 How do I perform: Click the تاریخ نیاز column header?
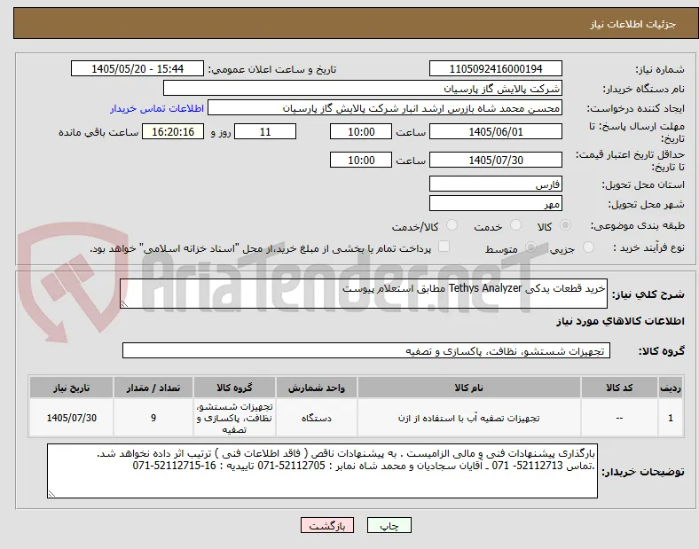(x=71, y=388)
